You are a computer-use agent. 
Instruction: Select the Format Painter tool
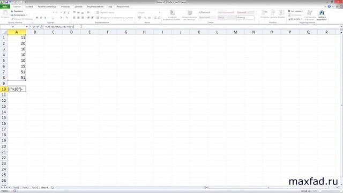pos(21,19)
